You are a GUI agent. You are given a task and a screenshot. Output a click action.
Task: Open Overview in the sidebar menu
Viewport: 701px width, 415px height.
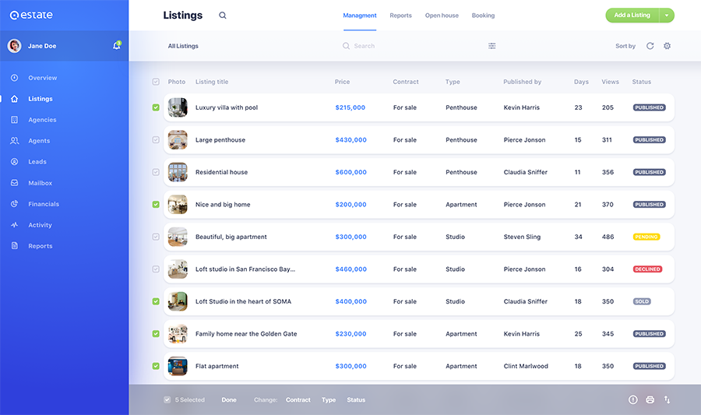[43, 78]
